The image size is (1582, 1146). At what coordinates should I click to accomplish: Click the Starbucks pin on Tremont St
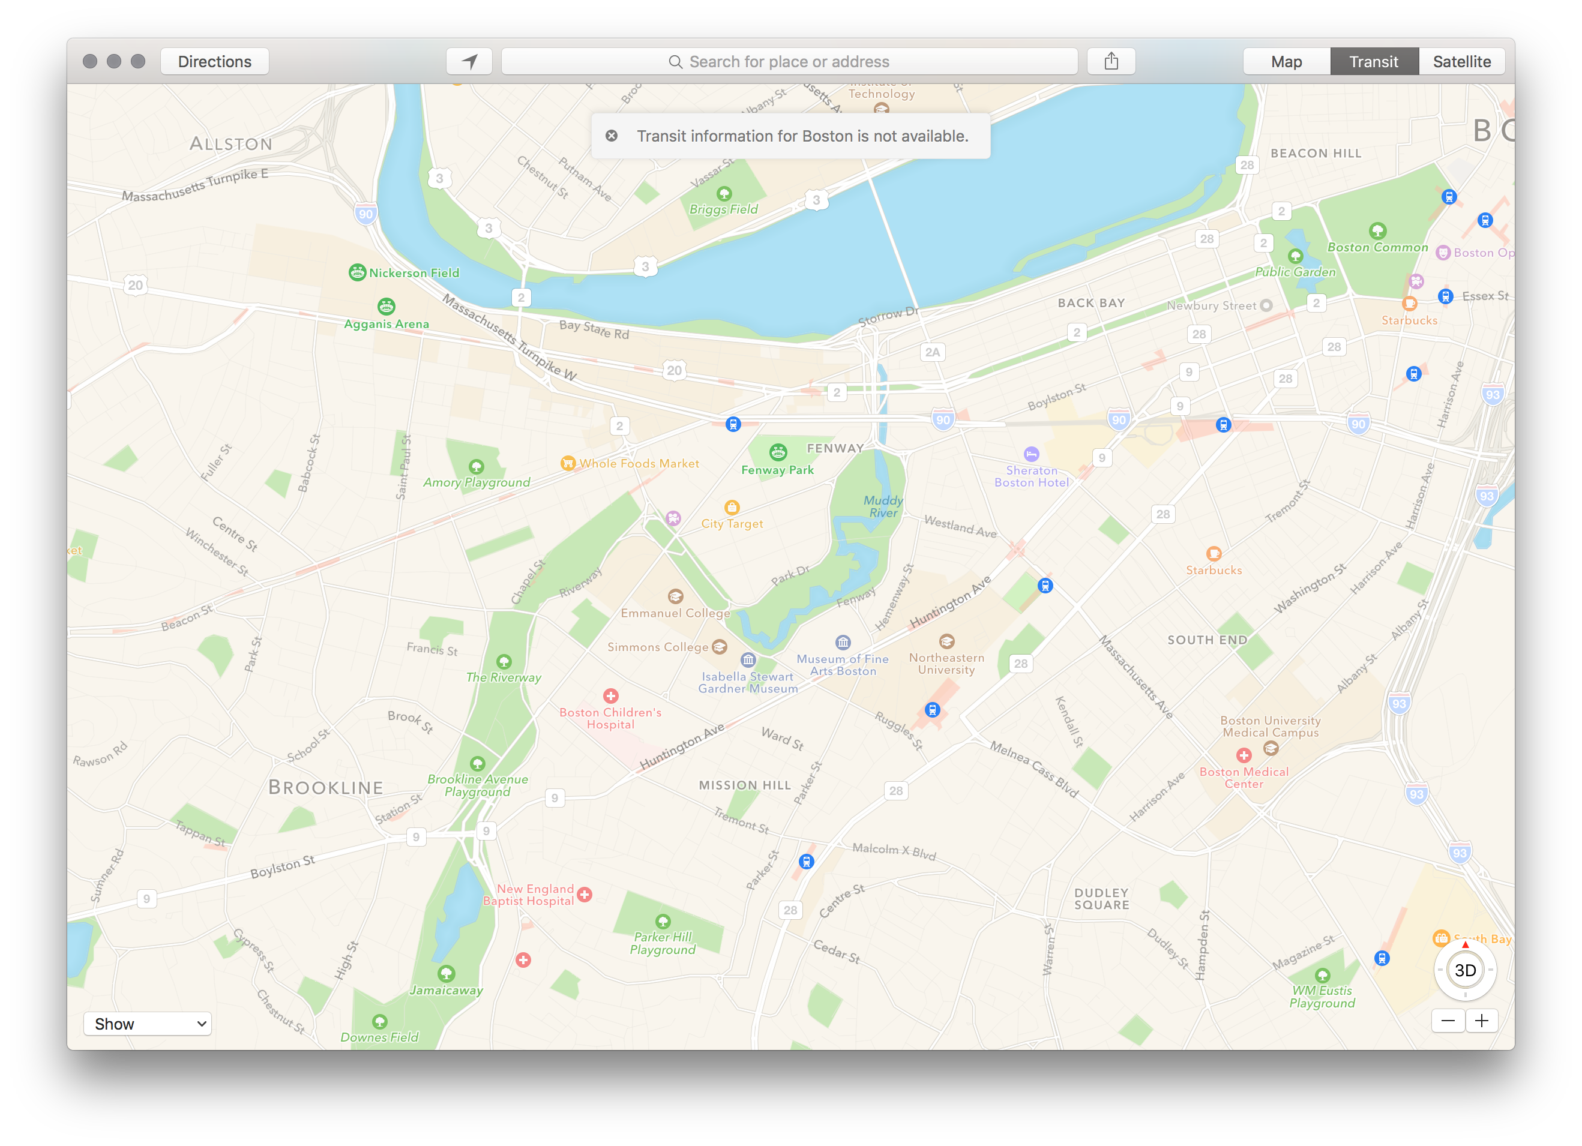pos(1214,553)
